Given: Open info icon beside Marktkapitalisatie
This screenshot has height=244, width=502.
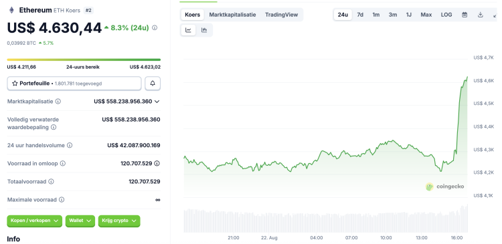Looking at the screenshot, I should [58, 102].
